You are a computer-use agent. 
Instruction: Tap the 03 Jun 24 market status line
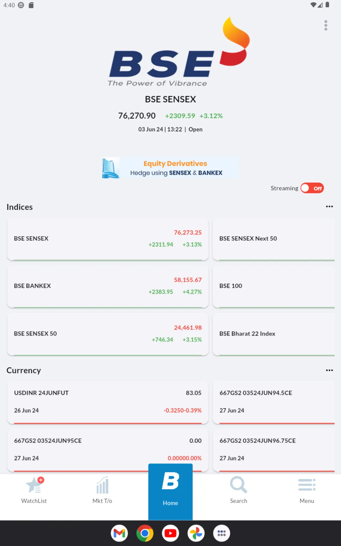[170, 129]
